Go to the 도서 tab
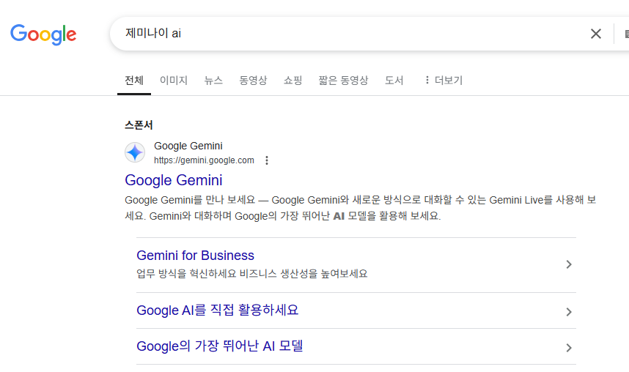This screenshot has width=629, height=372. (x=394, y=80)
